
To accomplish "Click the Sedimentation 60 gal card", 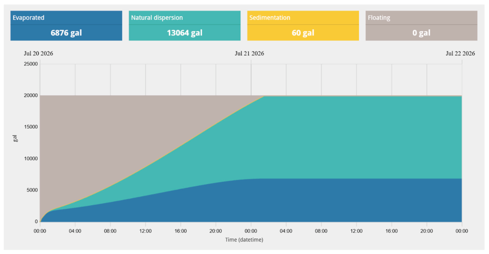I will [303, 26].
